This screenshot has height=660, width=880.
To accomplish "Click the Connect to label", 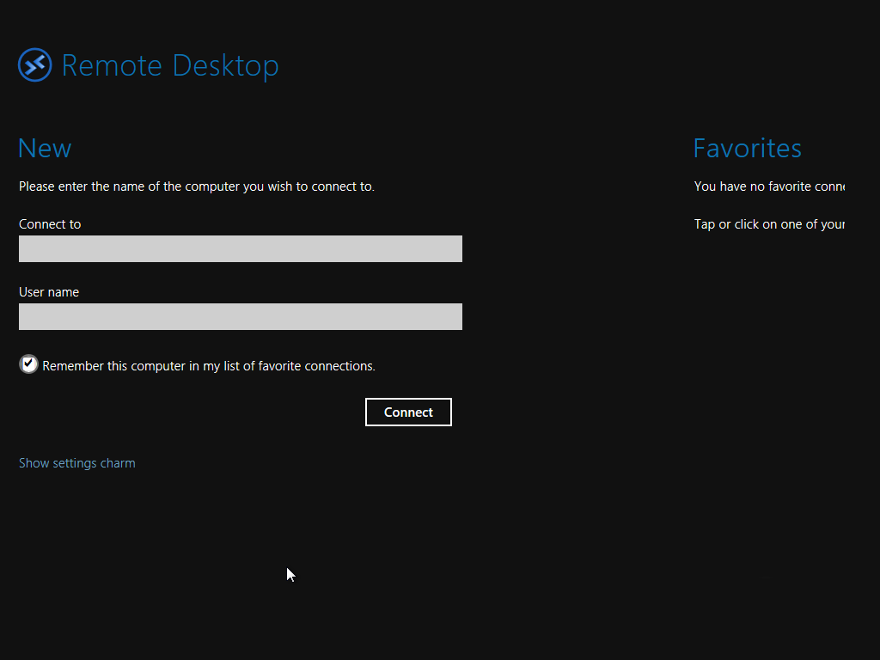I will (50, 224).
